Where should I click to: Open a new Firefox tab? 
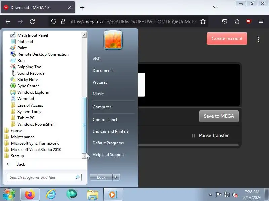coord(82,7)
